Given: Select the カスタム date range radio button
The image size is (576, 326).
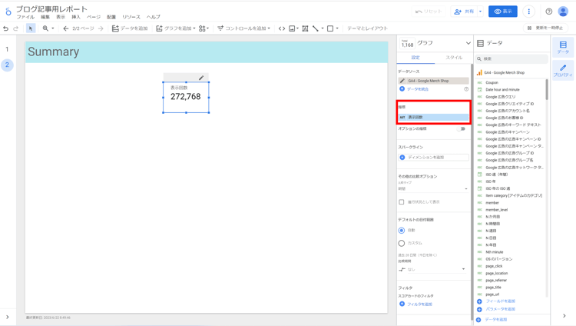Looking at the screenshot, I should 402,243.
